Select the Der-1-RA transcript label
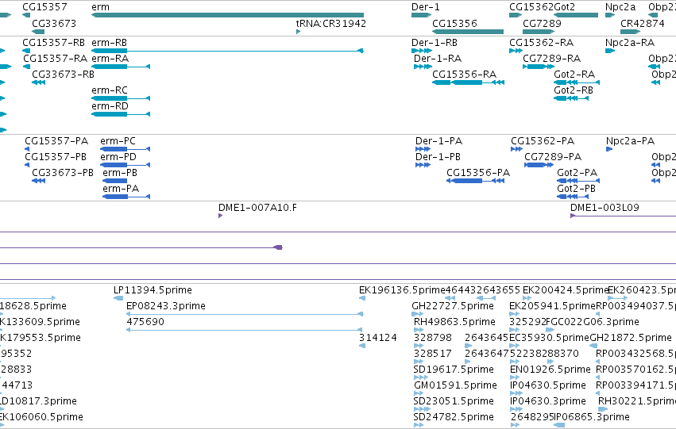The width and height of the screenshot is (676, 429). [x=438, y=58]
